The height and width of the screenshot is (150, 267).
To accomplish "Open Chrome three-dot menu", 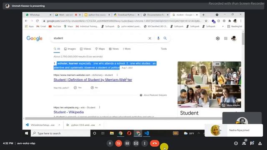I will tap(241, 21).
